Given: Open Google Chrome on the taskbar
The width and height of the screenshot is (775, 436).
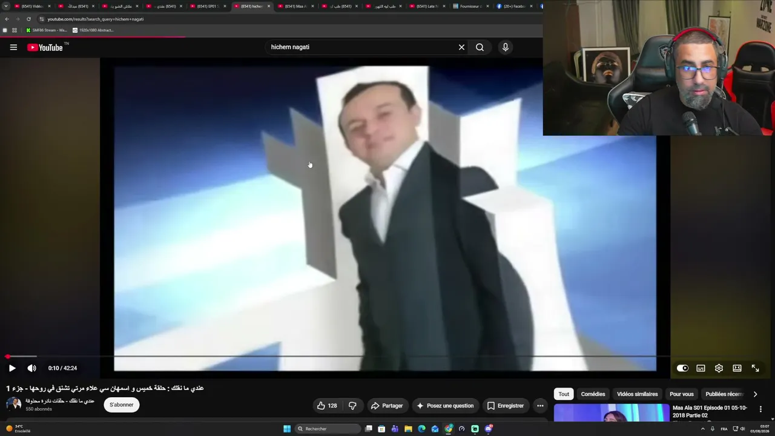Looking at the screenshot, I should click(448, 429).
